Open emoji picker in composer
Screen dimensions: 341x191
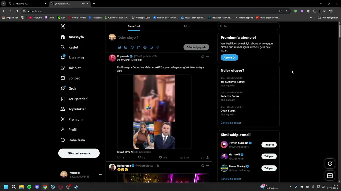145,47
